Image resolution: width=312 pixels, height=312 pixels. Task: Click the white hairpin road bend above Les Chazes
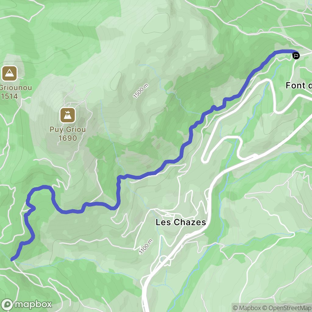coord(205,160)
